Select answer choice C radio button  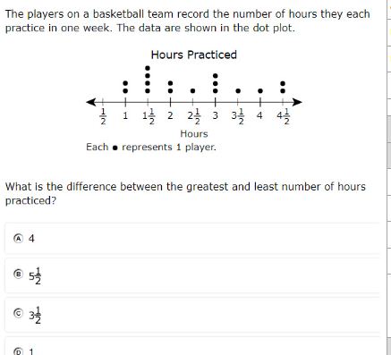(18, 313)
